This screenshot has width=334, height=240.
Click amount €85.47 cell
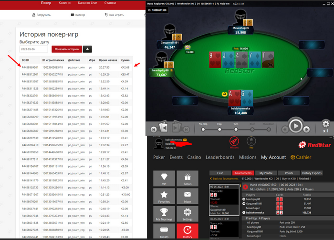pyautogui.click(x=125, y=74)
